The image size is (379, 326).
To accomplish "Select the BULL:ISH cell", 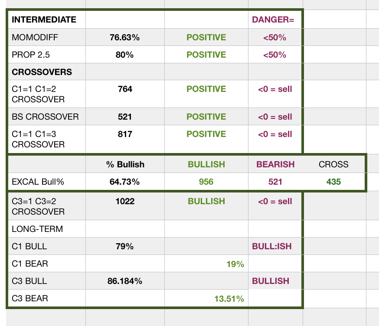I will (272, 247).
